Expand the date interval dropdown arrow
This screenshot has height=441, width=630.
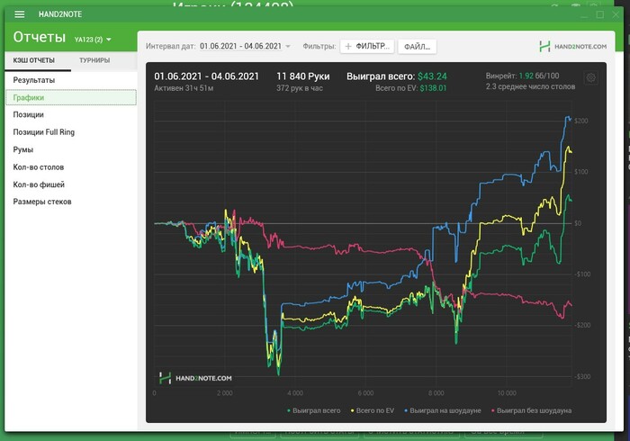click(x=288, y=46)
